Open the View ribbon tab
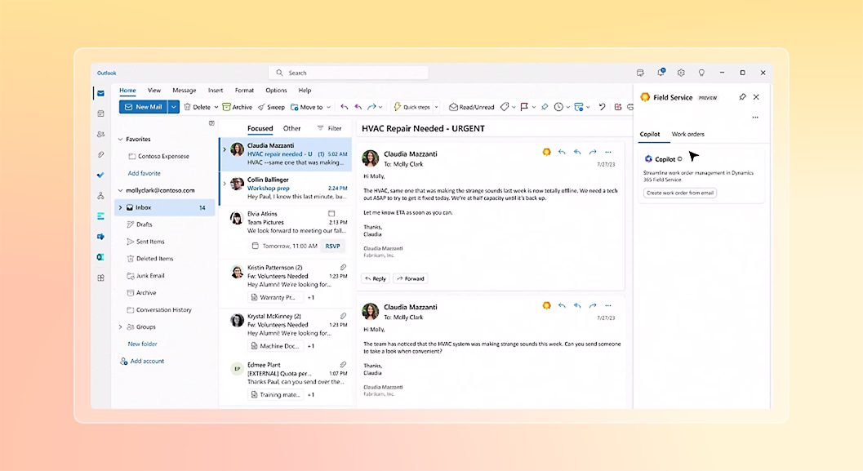863x471 pixels. [154, 91]
